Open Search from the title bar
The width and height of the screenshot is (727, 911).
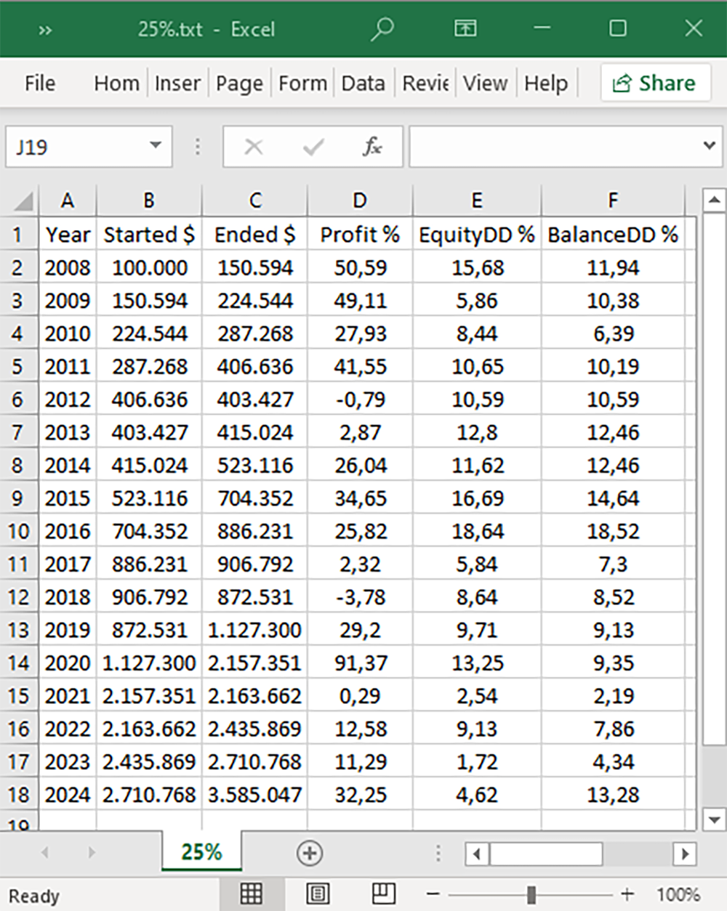(x=382, y=29)
